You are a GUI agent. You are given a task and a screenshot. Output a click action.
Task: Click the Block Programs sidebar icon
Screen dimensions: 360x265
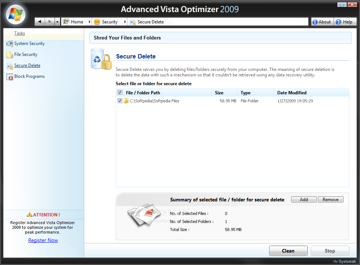coord(10,77)
